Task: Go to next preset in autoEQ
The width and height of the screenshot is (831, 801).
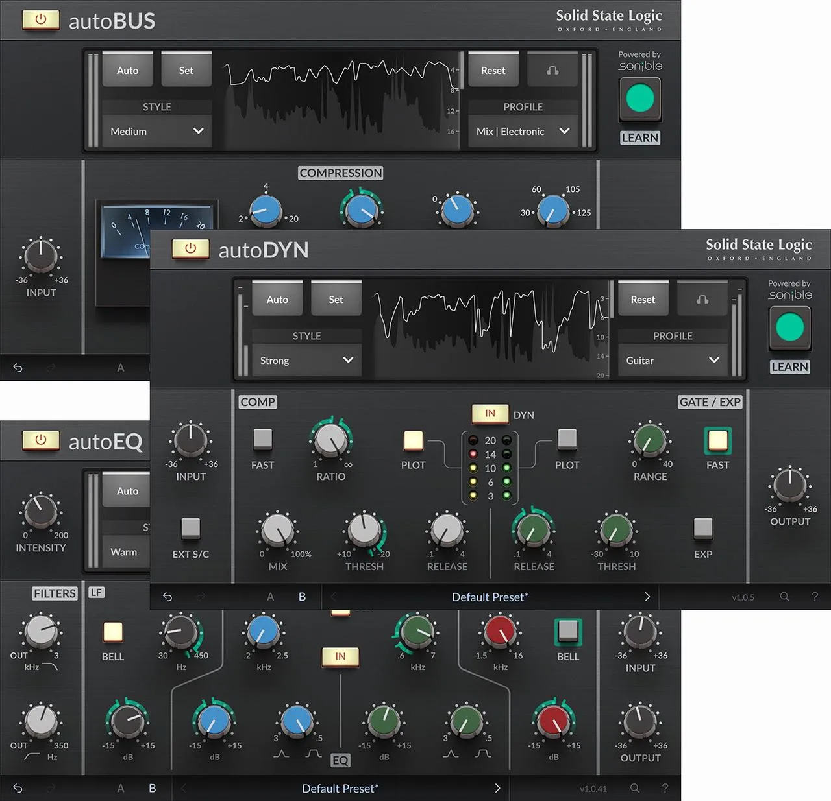Action: pos(497,788)
